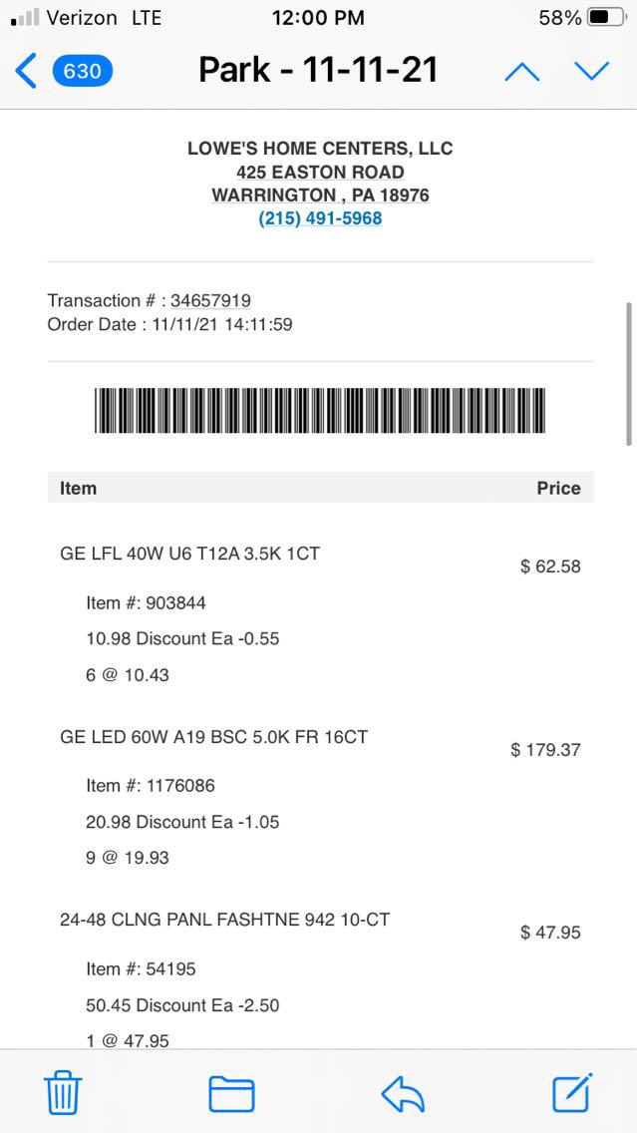The width and height of the screenshot is (637, 1133).
Task: Tap the 12:00 PM status bar clock
Action: click(x=318, y=18)
